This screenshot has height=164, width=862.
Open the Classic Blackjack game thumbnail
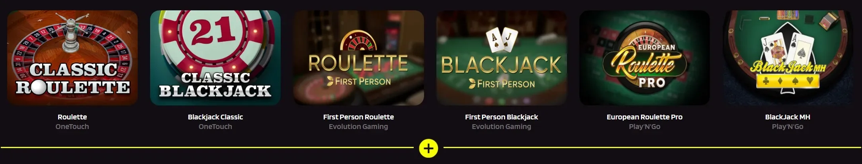point(215,58)
